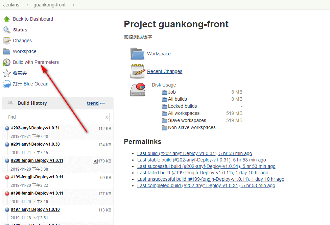Click the folder icon beside Slave workspaces
Image resolution: width=330 pixels, height=225 pixels.
[165, 121]
